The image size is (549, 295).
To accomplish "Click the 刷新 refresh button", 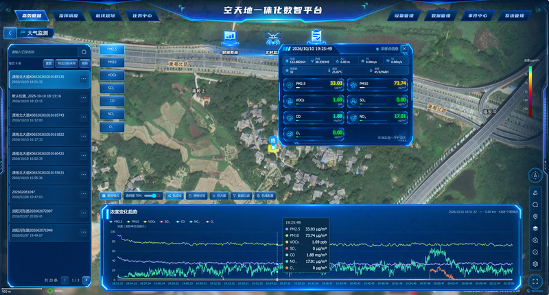I will tap(84, 63).
